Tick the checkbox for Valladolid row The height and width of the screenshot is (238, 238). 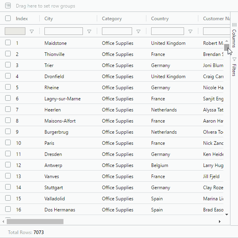click(x=8, y=198)
